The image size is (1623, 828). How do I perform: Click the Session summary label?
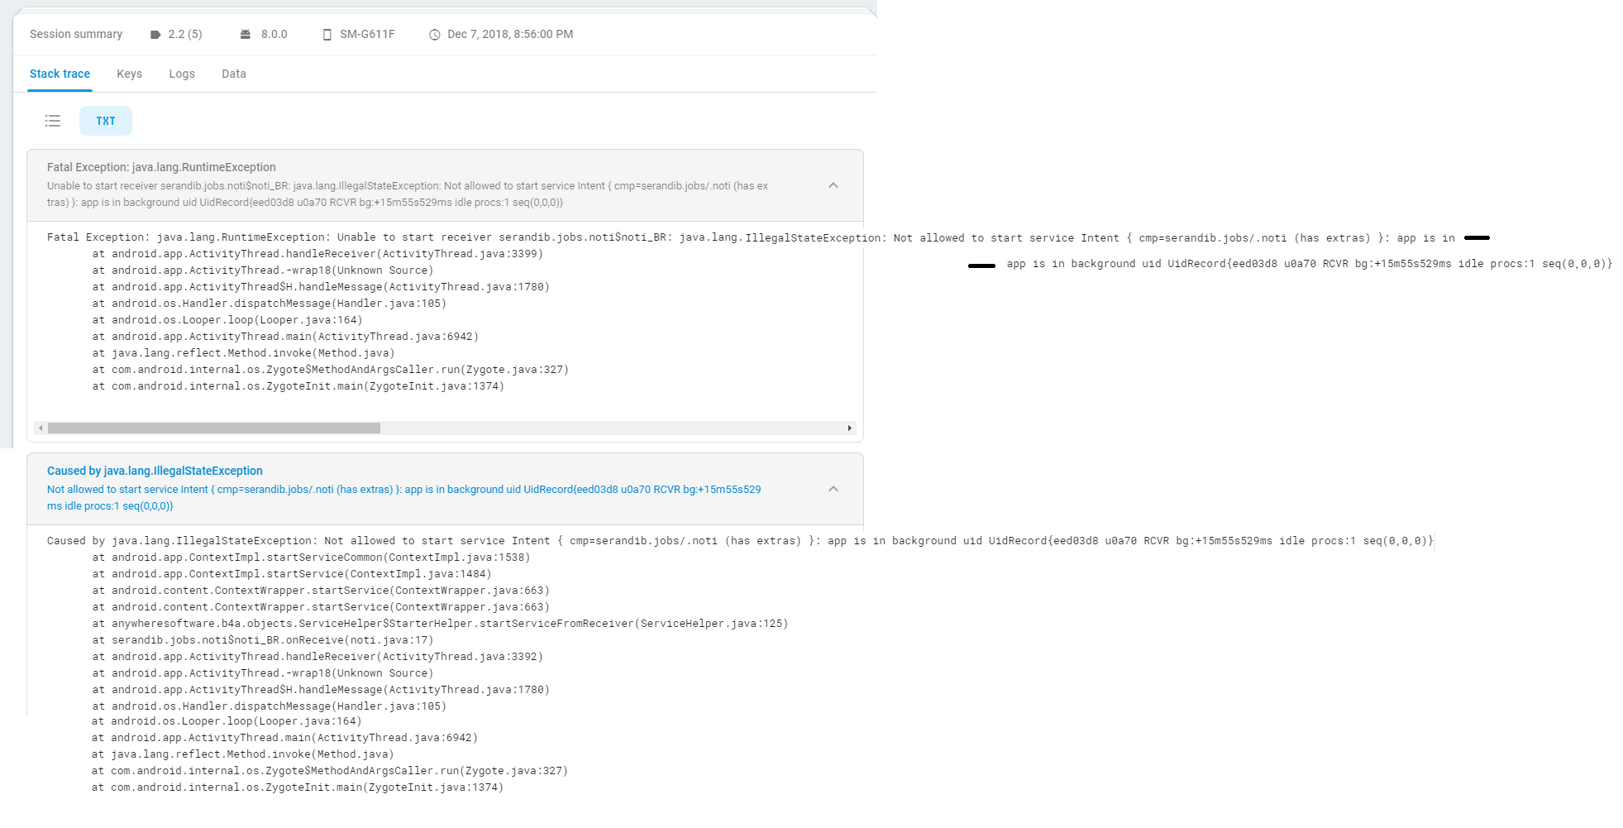[76, 34]
